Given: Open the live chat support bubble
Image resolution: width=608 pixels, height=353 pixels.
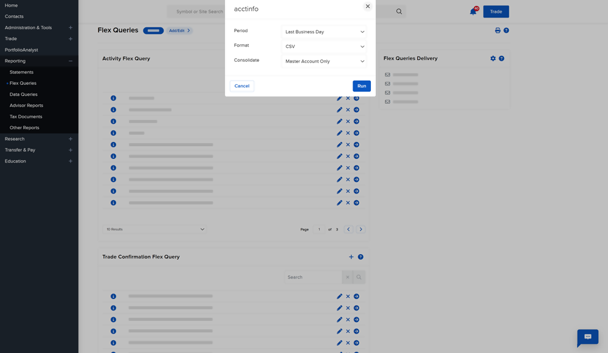Looking at the screenshot, I should (x=587, y=338).
